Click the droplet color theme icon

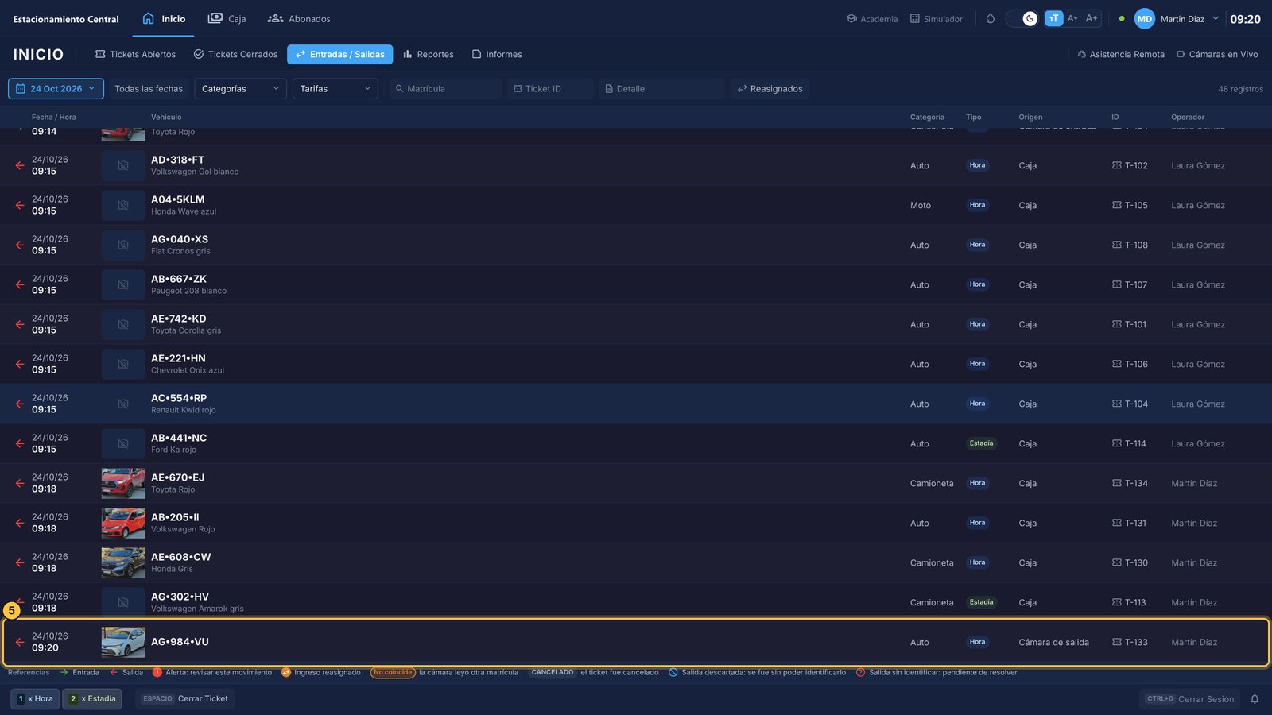pyautogui.click(x=991, y=19)
